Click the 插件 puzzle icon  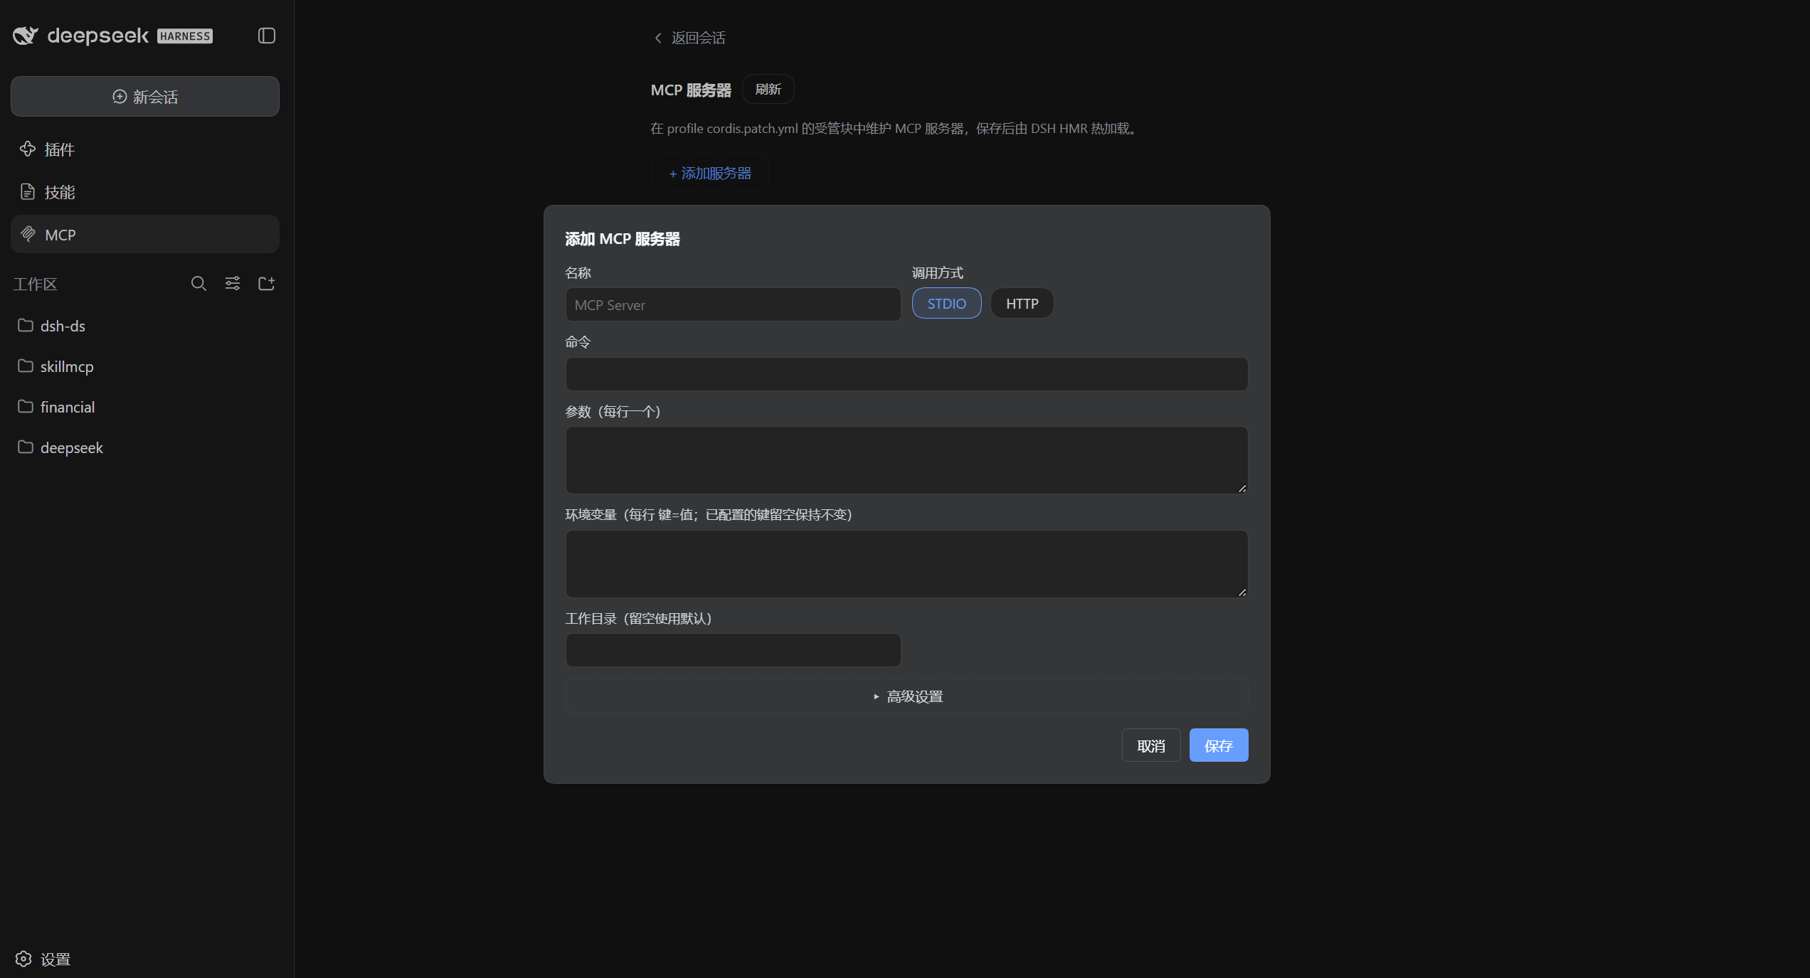click(28, 149)
